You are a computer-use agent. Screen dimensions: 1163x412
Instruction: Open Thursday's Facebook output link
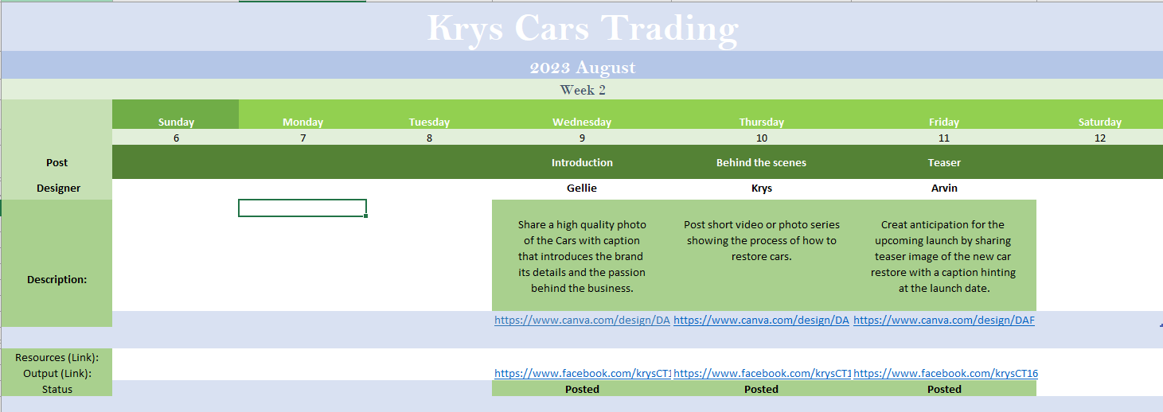pos(762,373)
